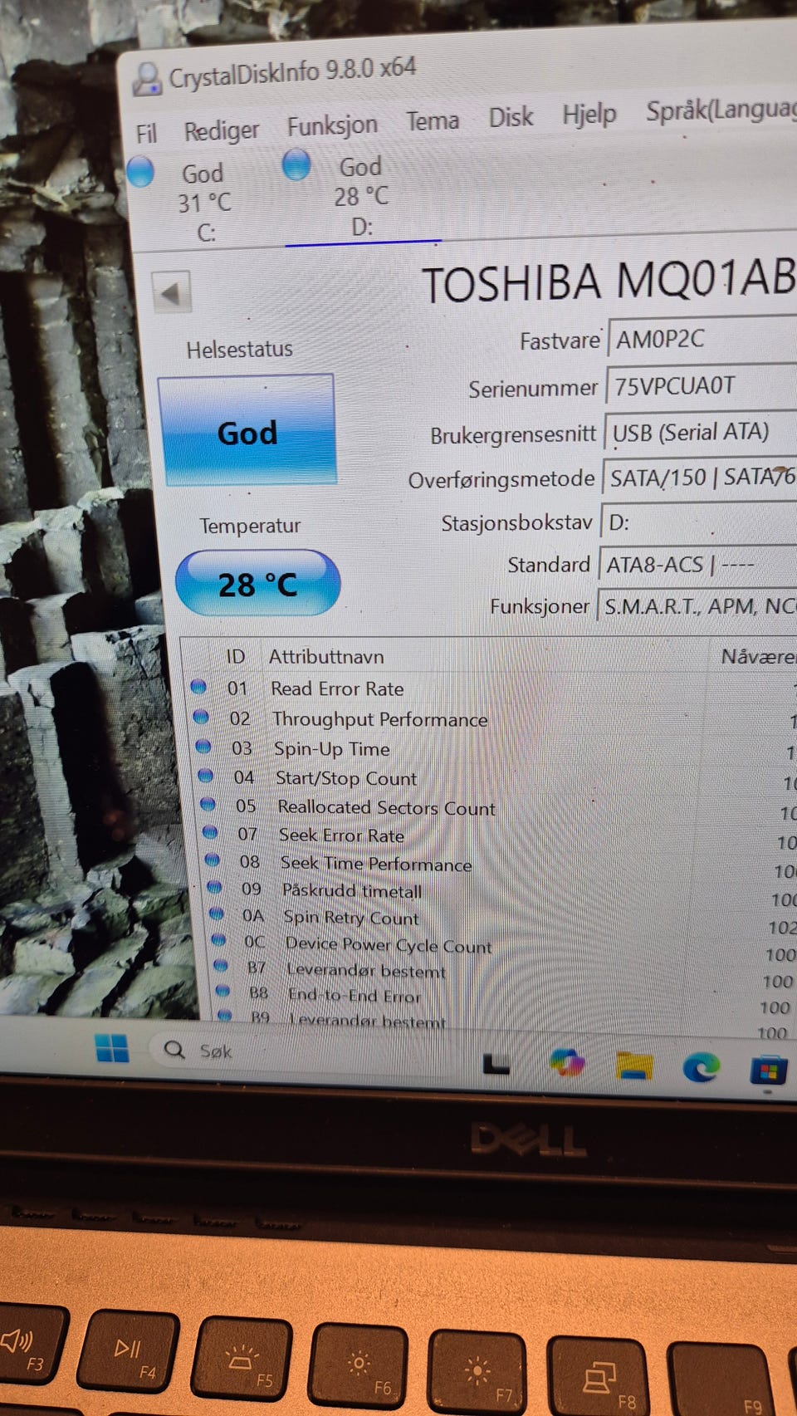
Task: Click the 28 °C temperature button
Action: [x=257, y=584]
